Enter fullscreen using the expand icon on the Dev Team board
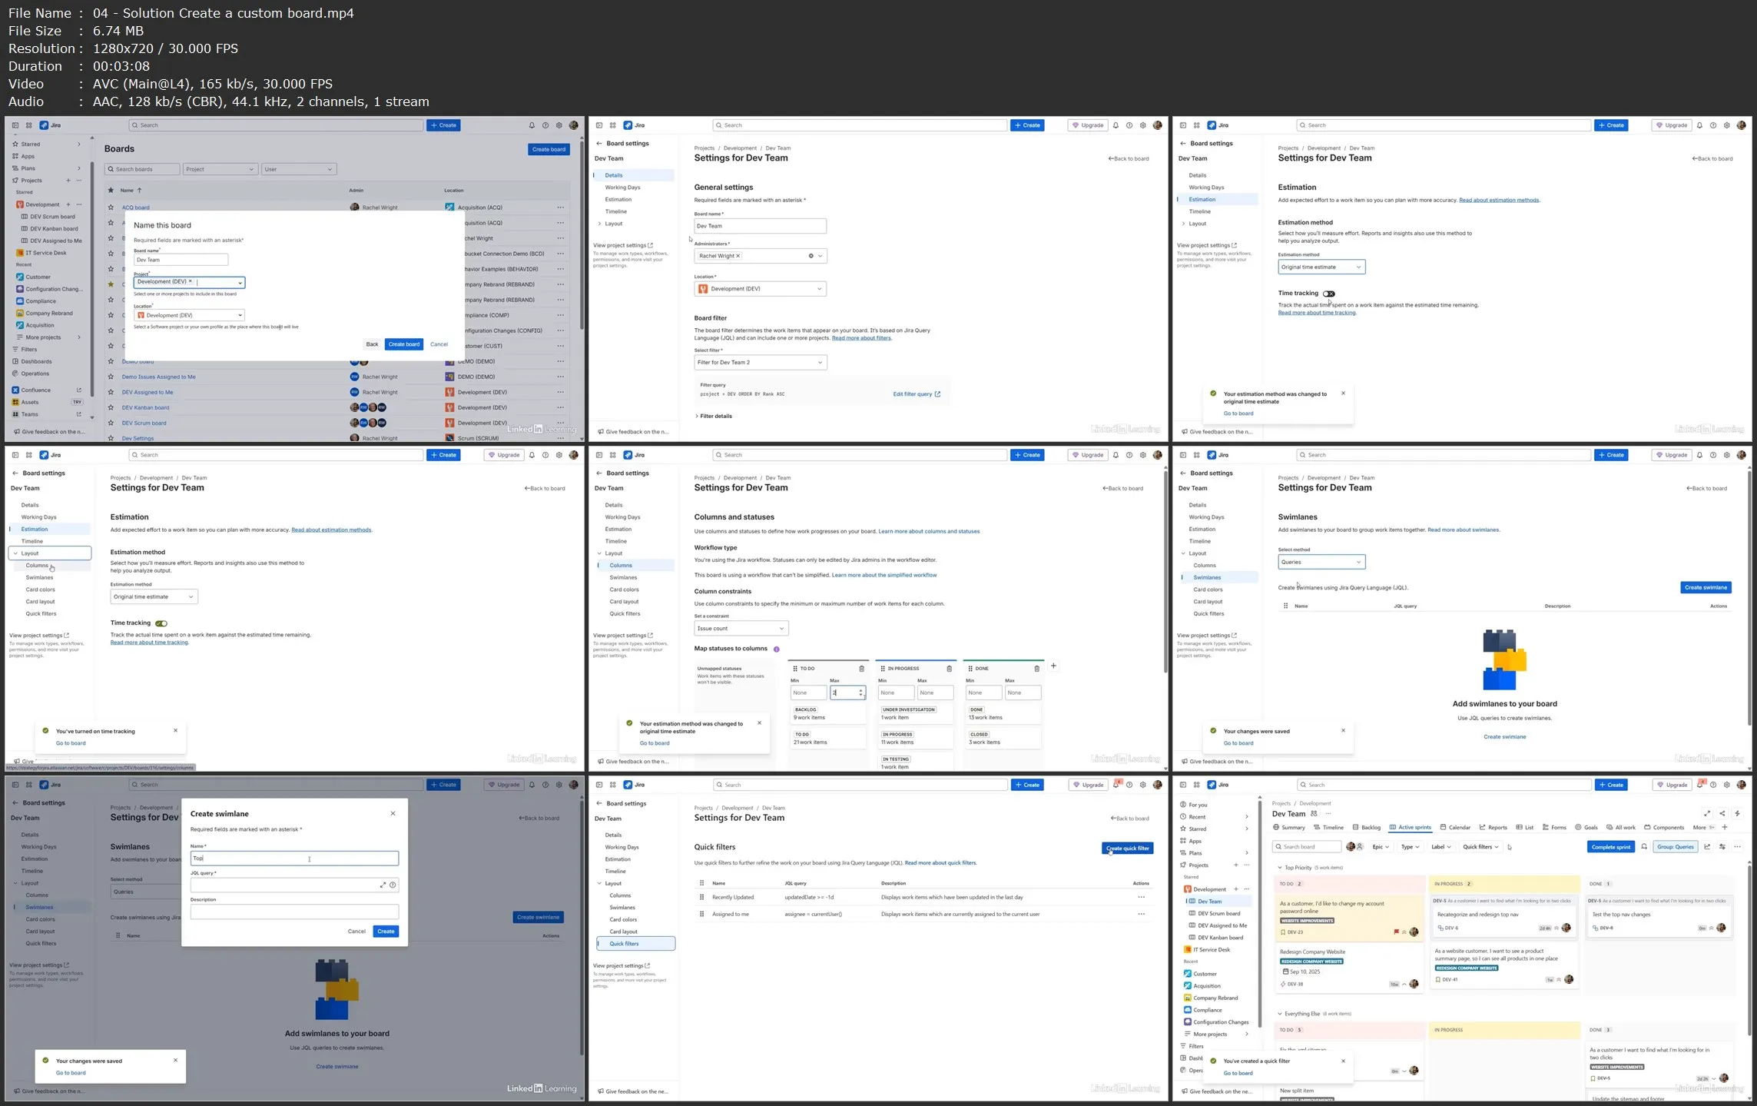Screen dimensions: 1757x1106 (1707, 813)
